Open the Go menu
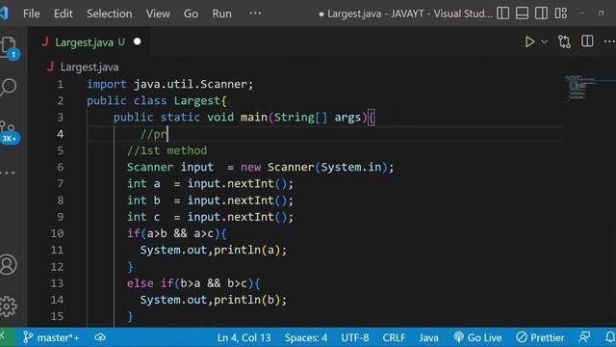The width and height of the screenshot is (616, 347). pyautogui.click(x=191, y=13)
